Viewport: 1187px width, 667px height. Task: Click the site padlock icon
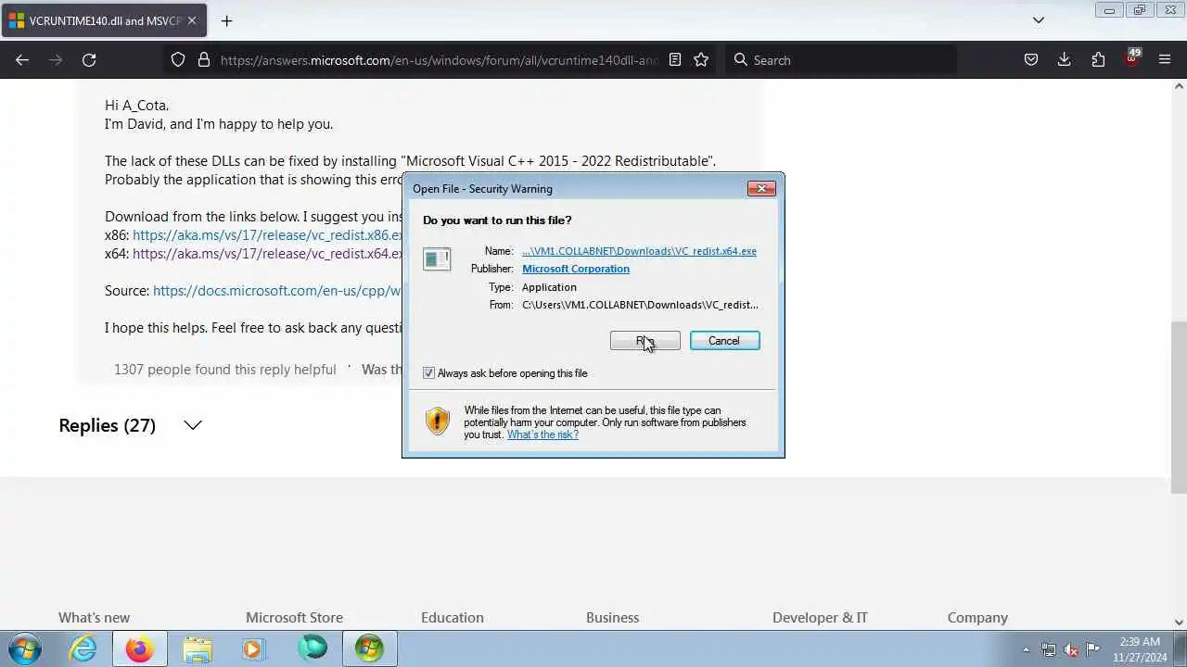point(204,60)
